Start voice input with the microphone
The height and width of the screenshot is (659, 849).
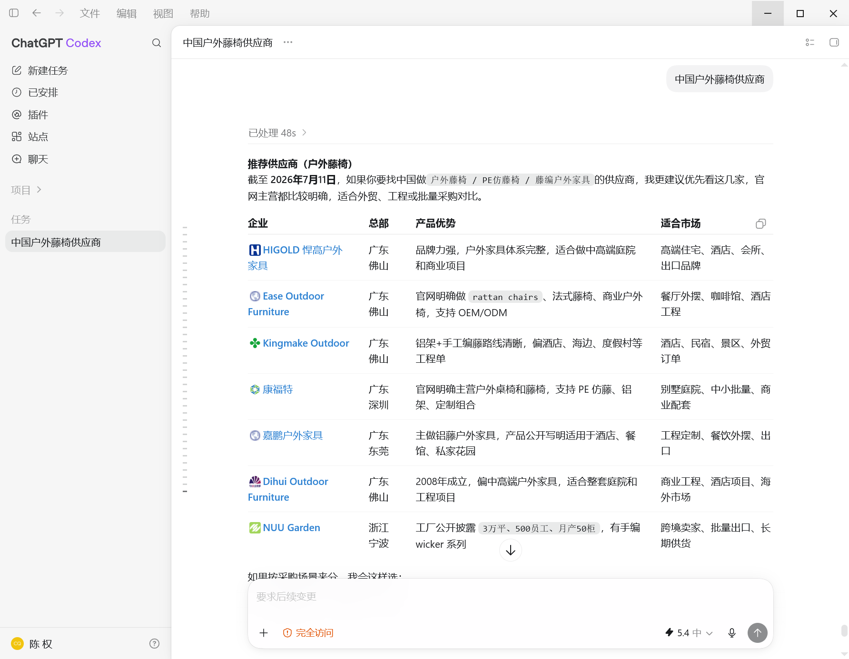pyautogui.click(x=732, y=633)
